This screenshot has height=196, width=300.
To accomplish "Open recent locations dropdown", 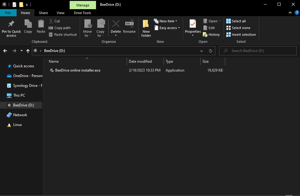I will click(21, 51).
